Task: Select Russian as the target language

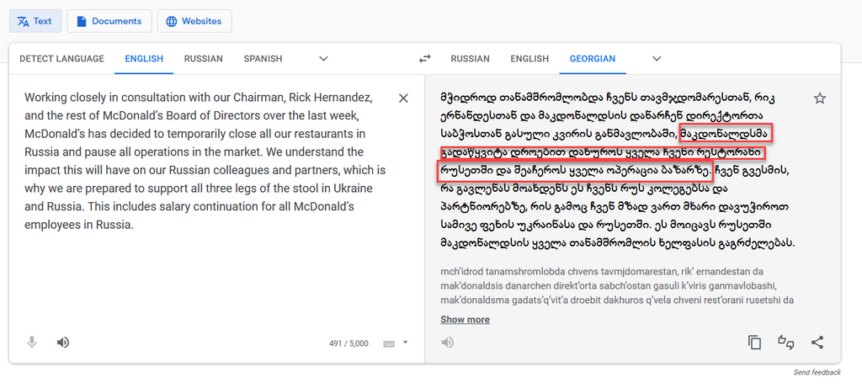Action: (470, 58)
